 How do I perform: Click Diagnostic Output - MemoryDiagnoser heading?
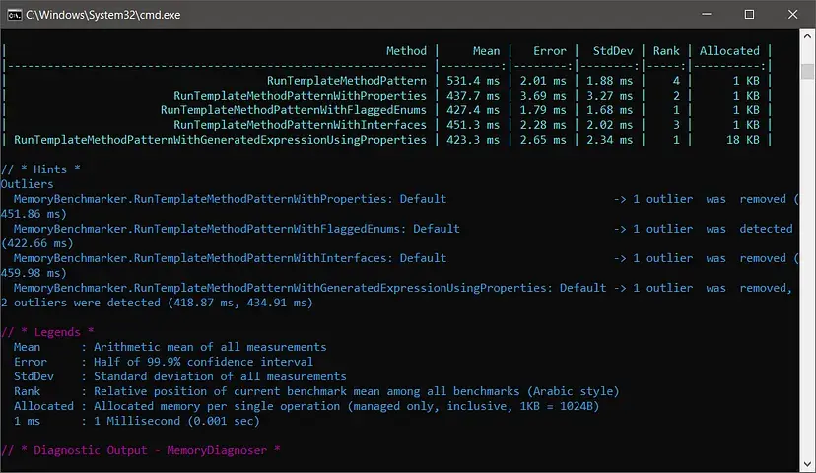tap(141, 450)
